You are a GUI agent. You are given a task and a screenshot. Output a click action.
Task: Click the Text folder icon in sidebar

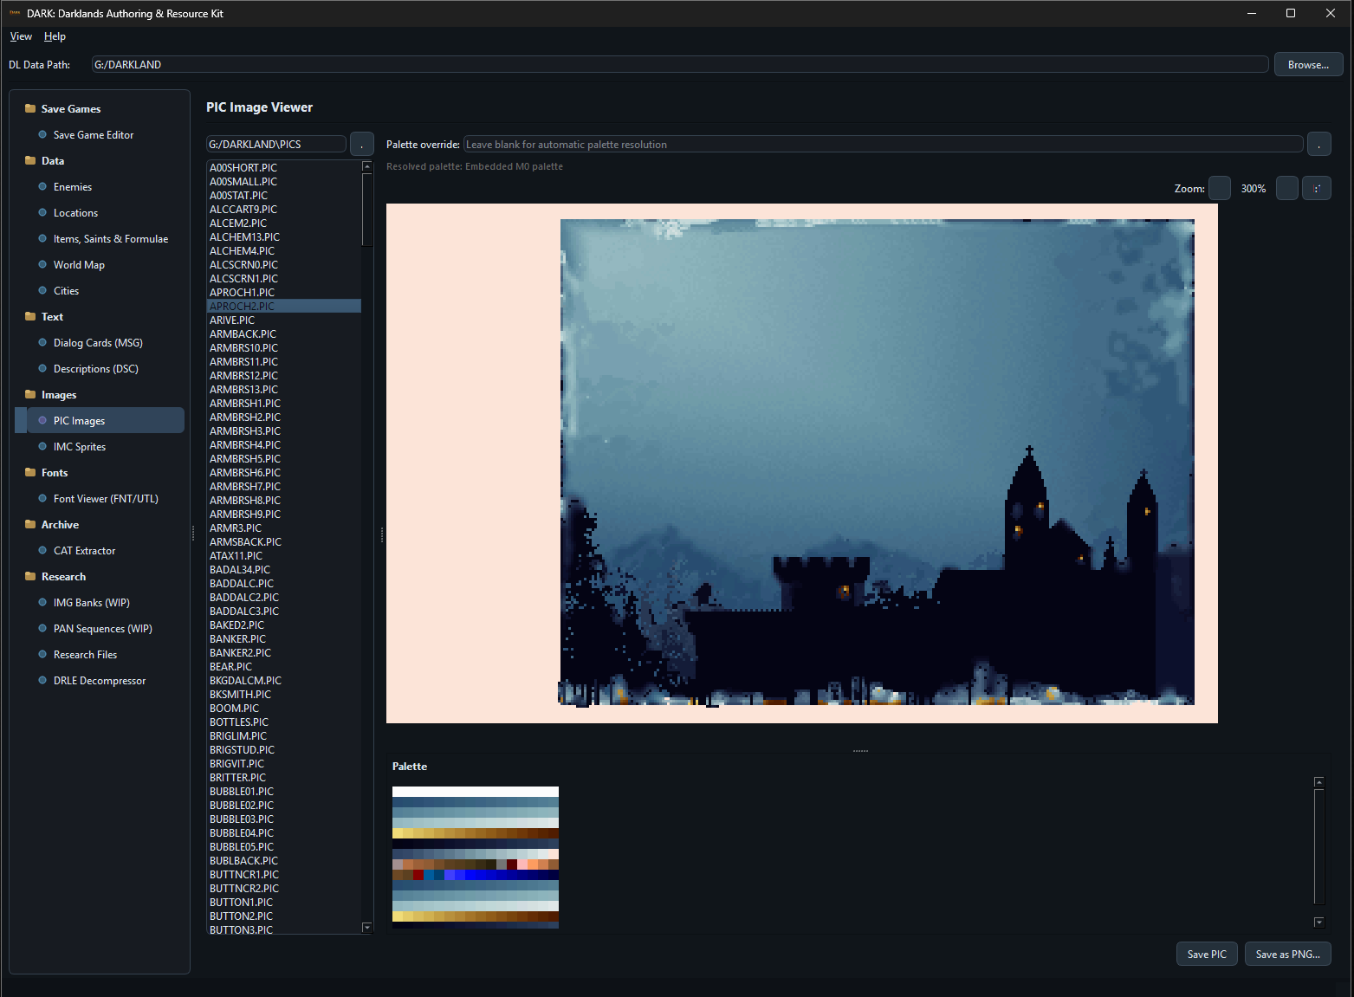(x=30, y=316)
